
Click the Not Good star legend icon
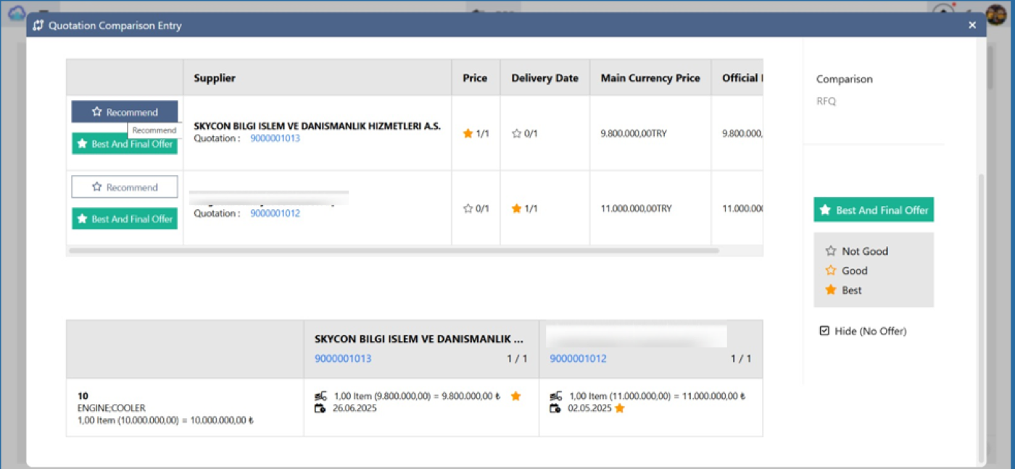[x=831, y=251]
